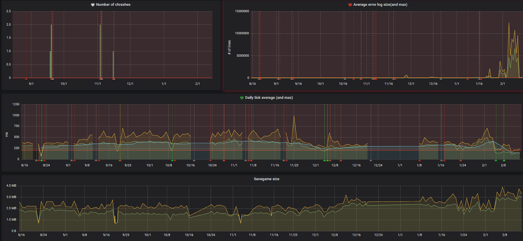Viewport: 523px width, 241px height.
Task: Click the red annotation marker left of 9/1 in chrashes graph
Action: tap(26, 78)
